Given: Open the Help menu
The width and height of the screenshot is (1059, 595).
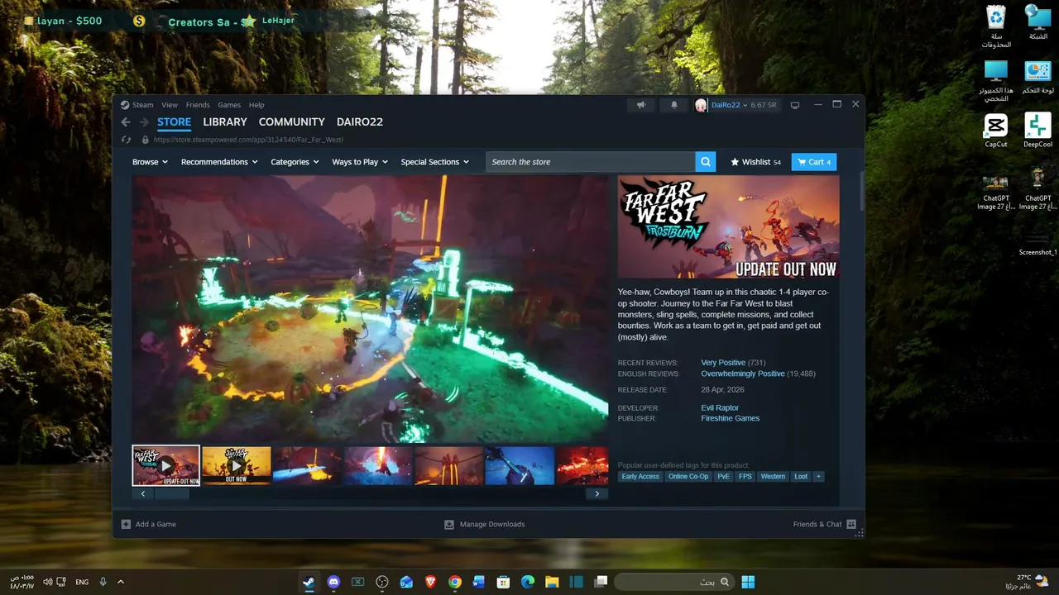Looking at the screenshot, I should [256, 105].
